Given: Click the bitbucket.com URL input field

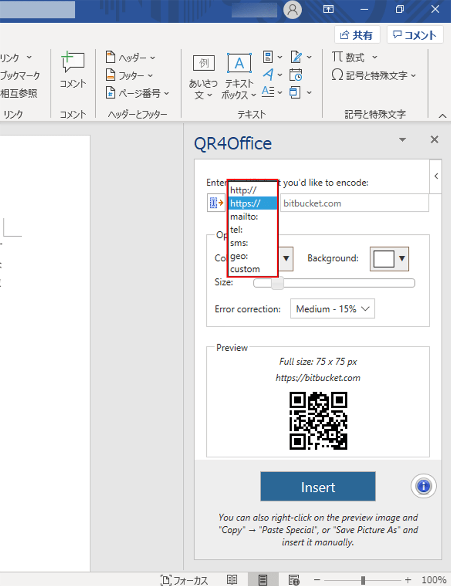Looking at the screenshot, I should 354,203.
